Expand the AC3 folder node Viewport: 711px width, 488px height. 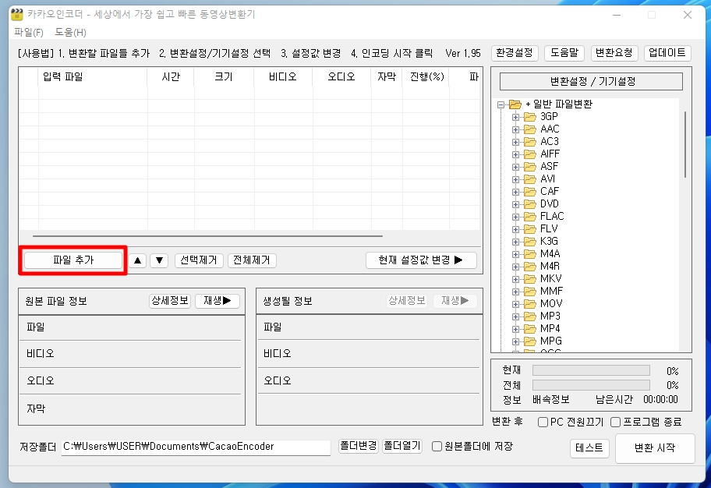point(515,142)
